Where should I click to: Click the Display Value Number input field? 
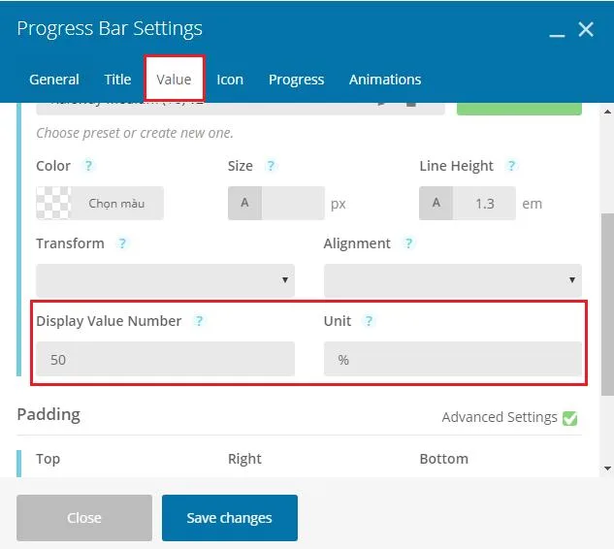coord(165,359)
